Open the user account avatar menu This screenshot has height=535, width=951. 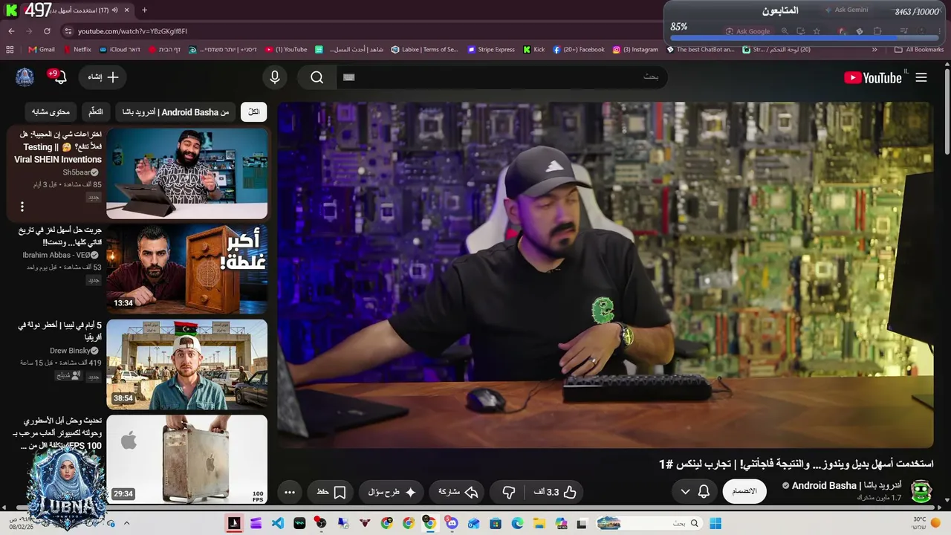[25, 77]
